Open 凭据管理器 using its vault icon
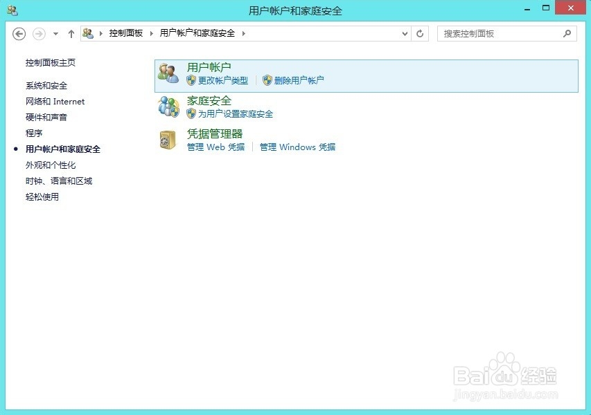Screen dimensions: 591x415 [x=168, y=139]
